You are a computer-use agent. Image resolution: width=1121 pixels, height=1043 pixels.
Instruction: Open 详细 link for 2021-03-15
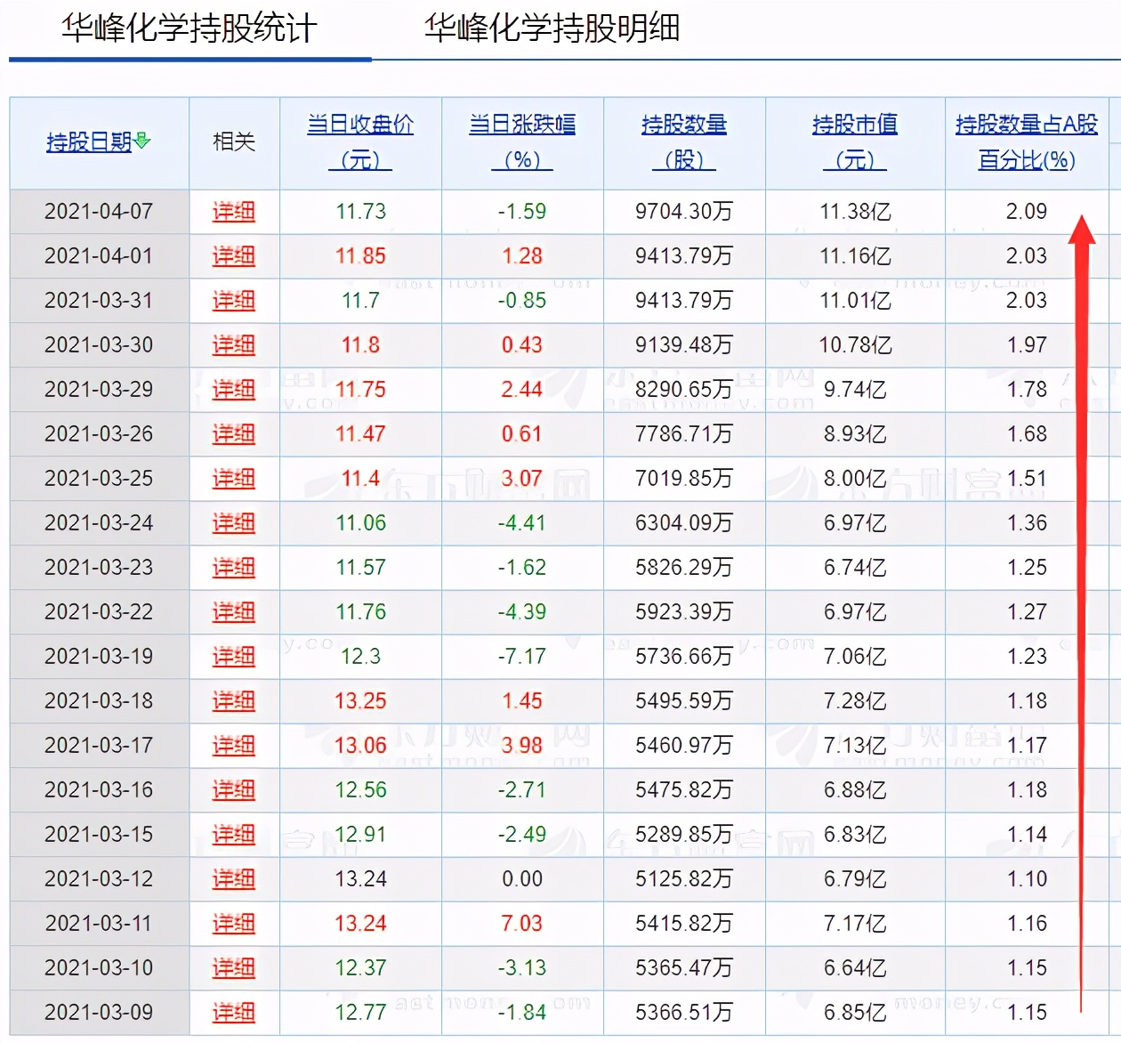point(234,835)
